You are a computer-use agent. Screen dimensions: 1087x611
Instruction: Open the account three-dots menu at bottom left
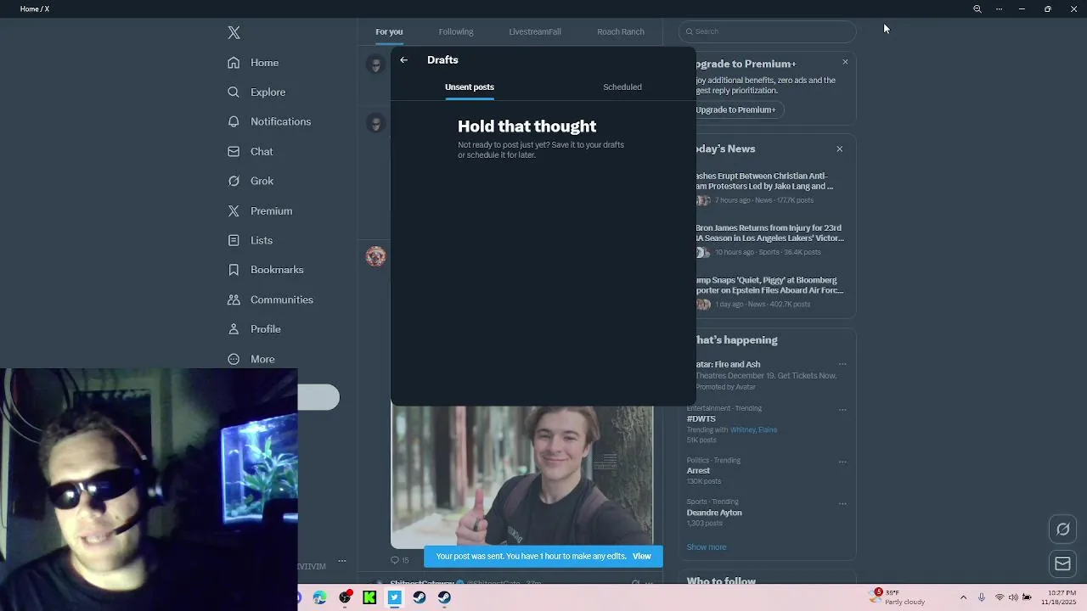pyautogui.click(x=342, y=561)
